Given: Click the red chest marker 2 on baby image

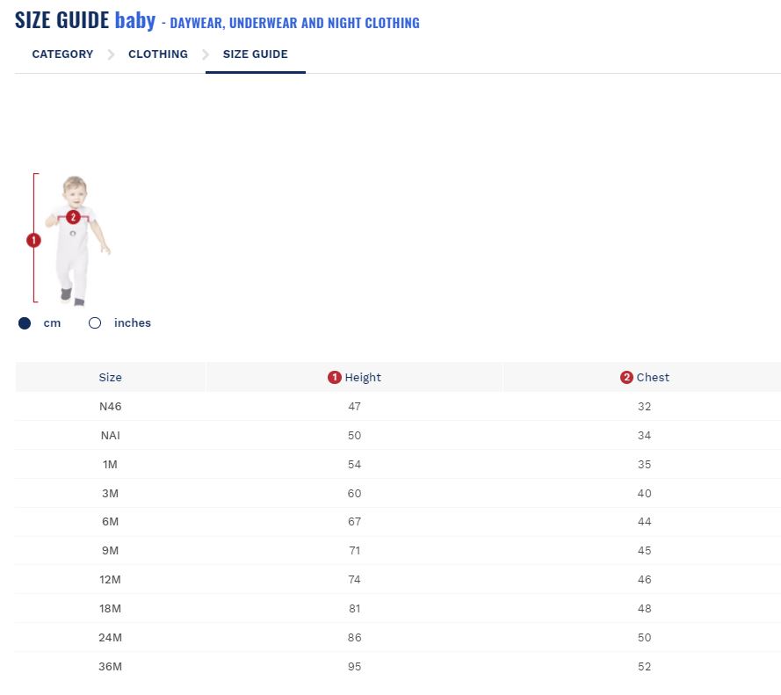Looking at the screenshot, I should point(73,217).
